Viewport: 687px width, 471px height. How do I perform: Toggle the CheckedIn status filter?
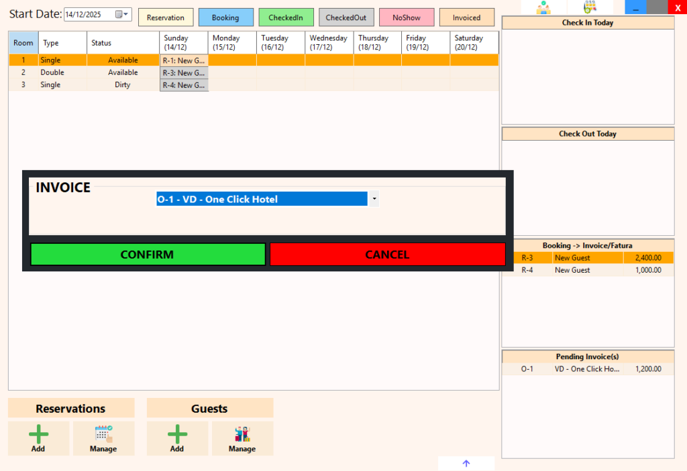tap(286, 17)
